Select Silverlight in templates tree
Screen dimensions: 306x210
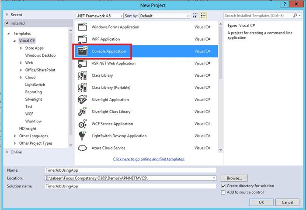pyautogui.click(x=34, y=99)
